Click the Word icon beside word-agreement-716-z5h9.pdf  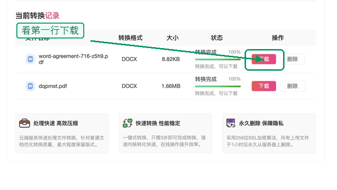click(30, 59)
